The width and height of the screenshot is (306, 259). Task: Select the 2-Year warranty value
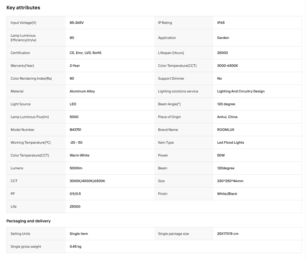(x=75, y=66)
